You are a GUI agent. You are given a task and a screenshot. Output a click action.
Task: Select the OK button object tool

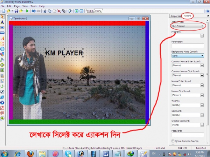click(x=2, y=27)
